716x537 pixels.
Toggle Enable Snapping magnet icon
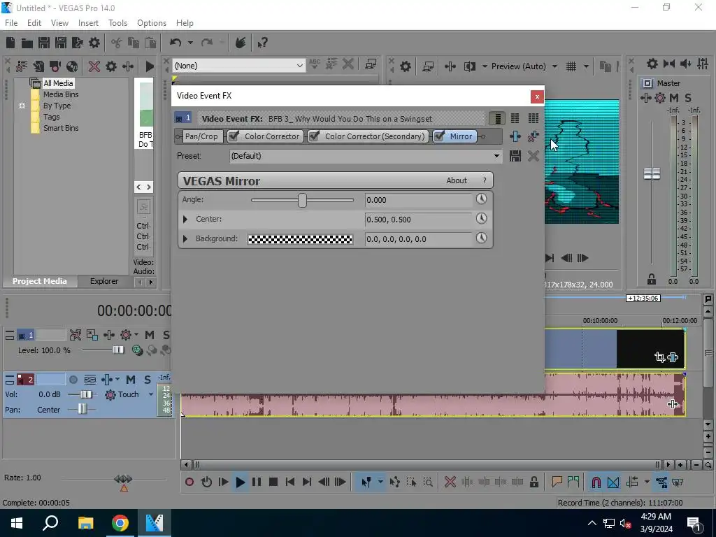pyautogui.click(x=596, y=482)
